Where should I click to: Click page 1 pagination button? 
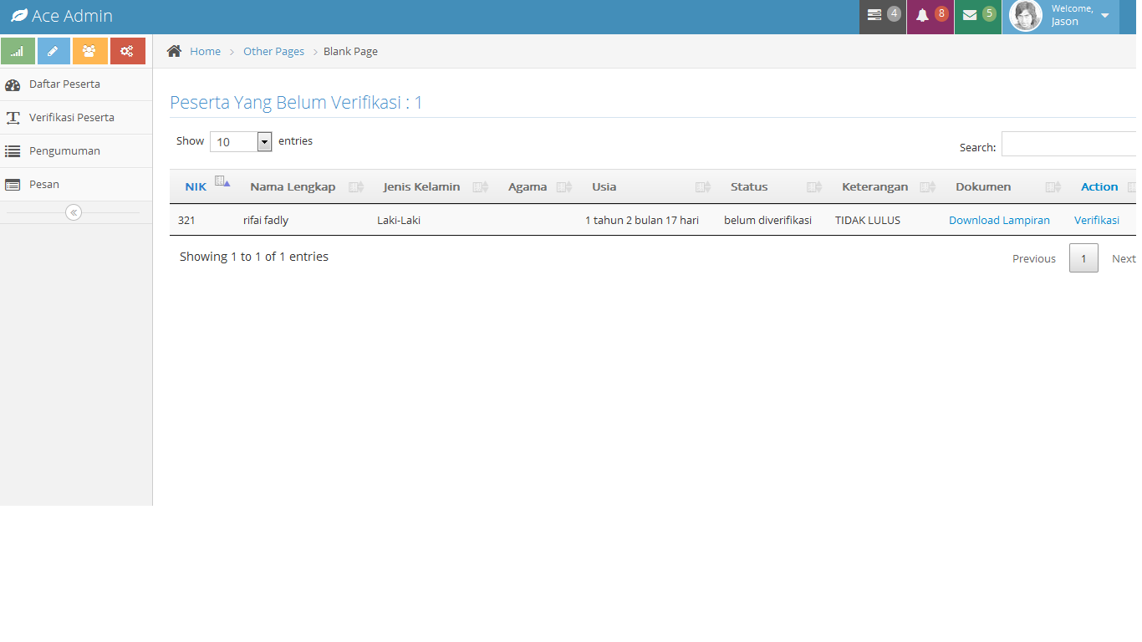tap(1083, 258)
